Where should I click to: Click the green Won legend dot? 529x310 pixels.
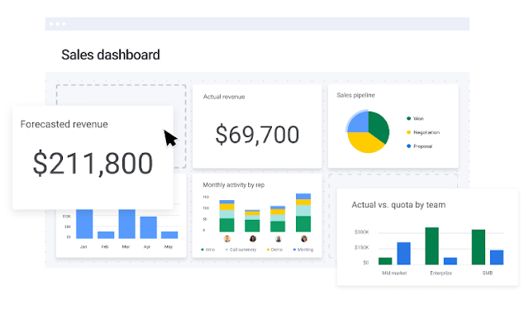click(x=408, y=118)
